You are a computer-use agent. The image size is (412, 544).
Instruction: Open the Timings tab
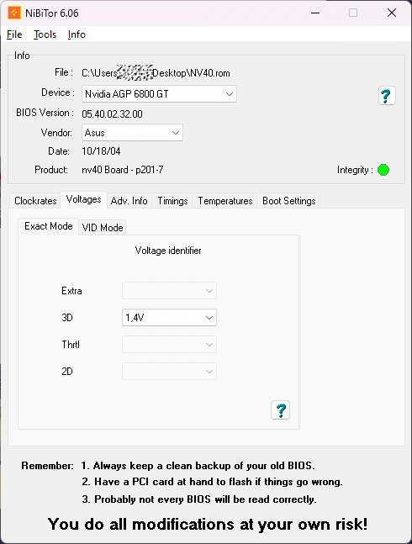pyautogui.click(x=172, y=200)
